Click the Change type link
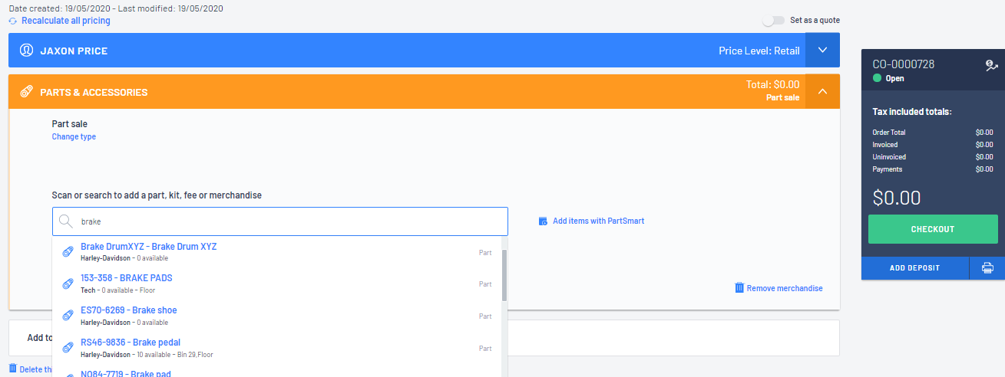 [74, 136]
